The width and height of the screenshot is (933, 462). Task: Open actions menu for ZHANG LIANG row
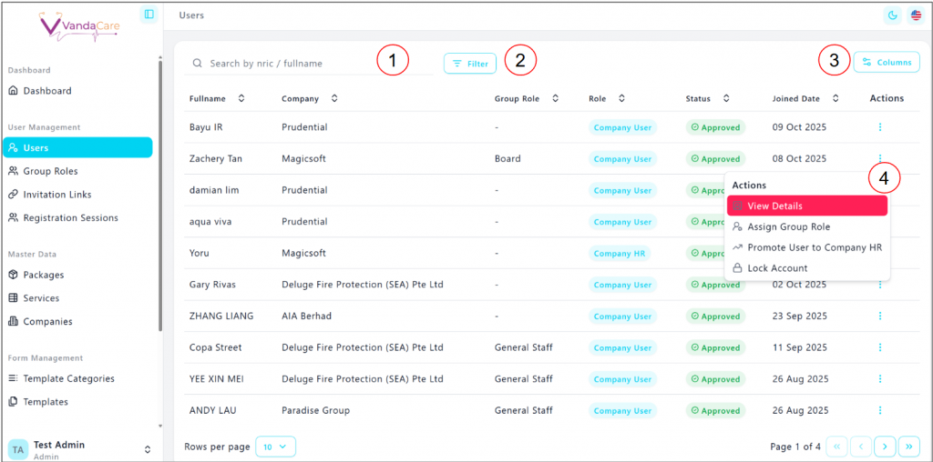(x=880, y=316)
